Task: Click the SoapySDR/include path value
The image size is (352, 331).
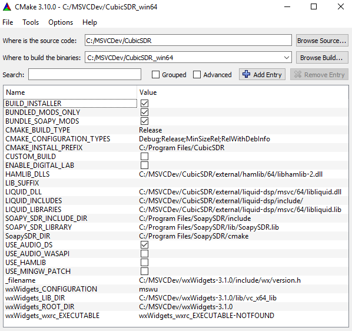Action: [195, 219]
